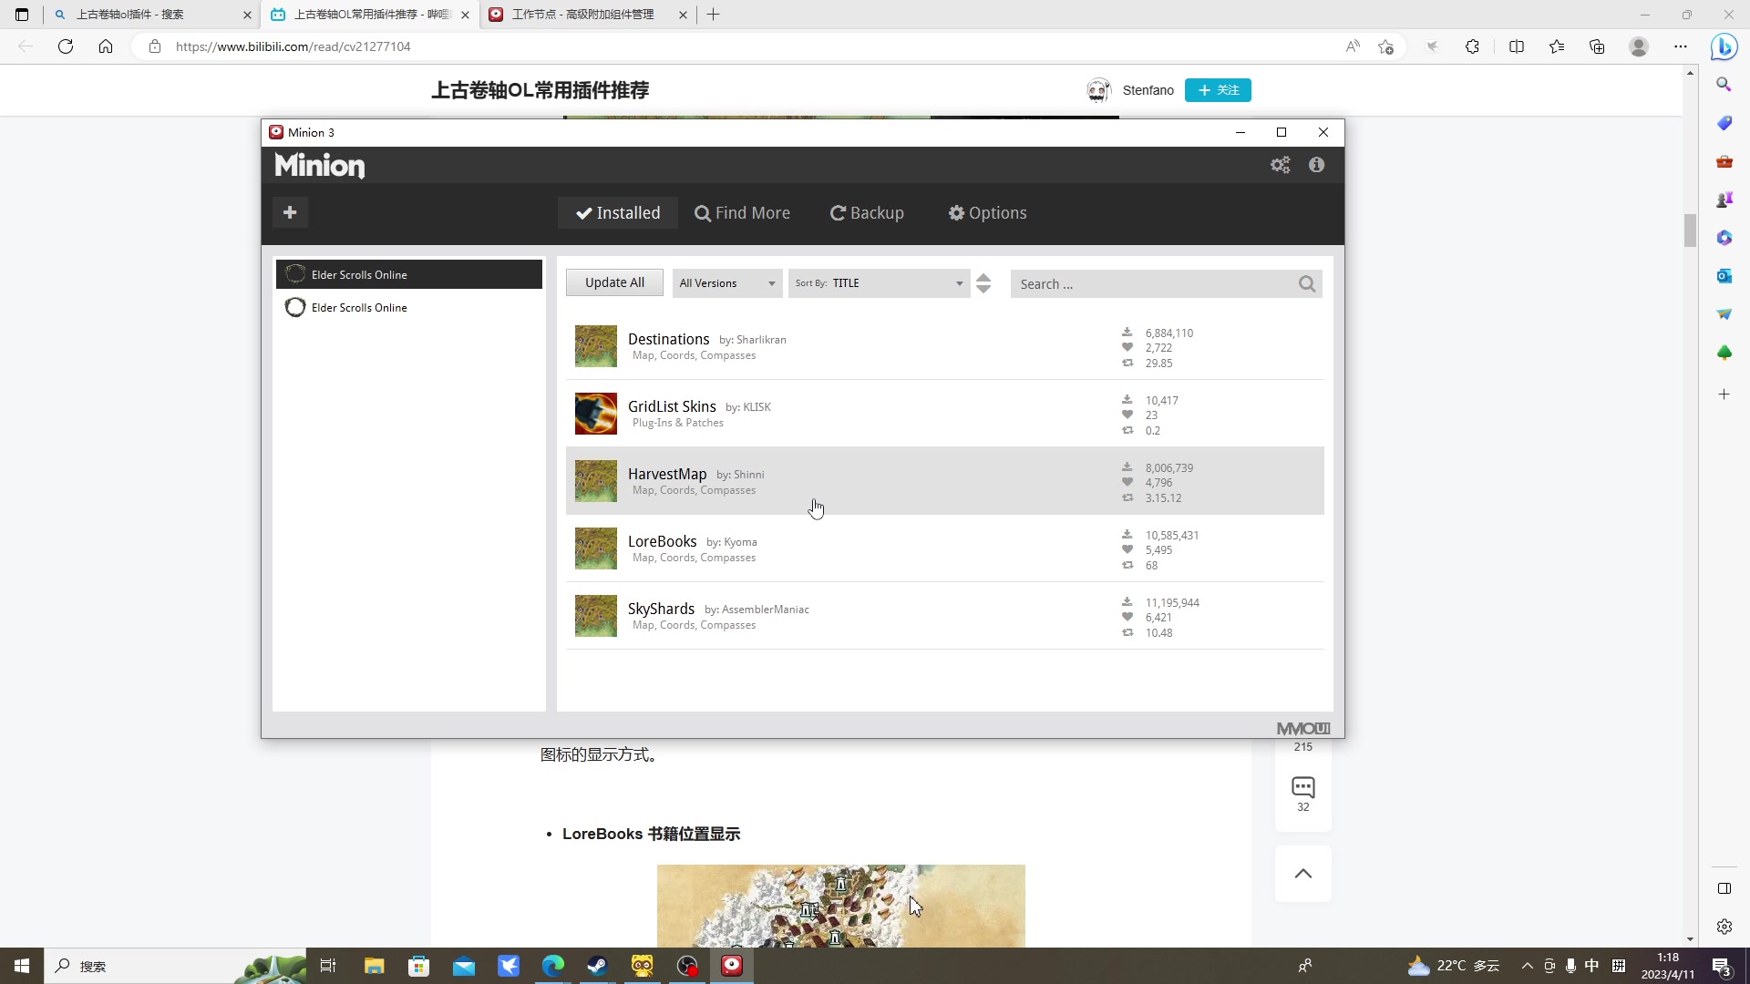Open the Edge profile avatar

(1639, 46)
